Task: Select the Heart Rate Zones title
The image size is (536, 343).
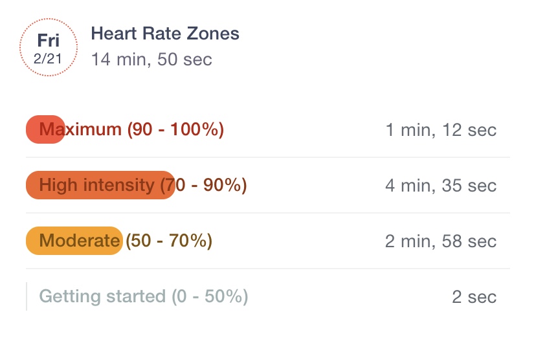Action: point(165,34)
